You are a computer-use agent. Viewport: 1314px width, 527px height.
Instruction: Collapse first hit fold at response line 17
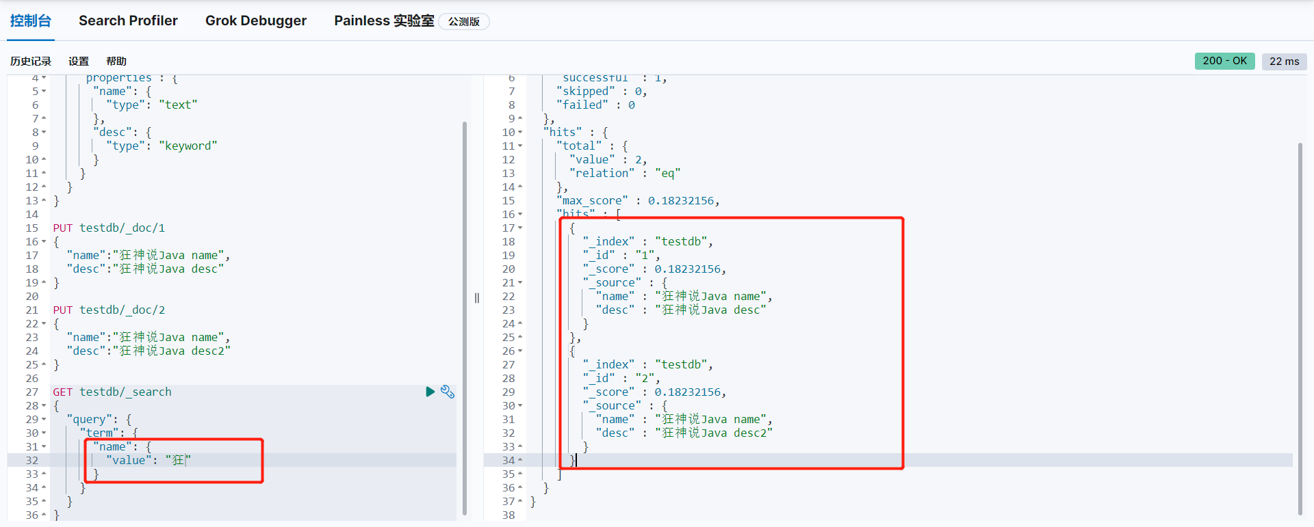click(x=520, y=228)
